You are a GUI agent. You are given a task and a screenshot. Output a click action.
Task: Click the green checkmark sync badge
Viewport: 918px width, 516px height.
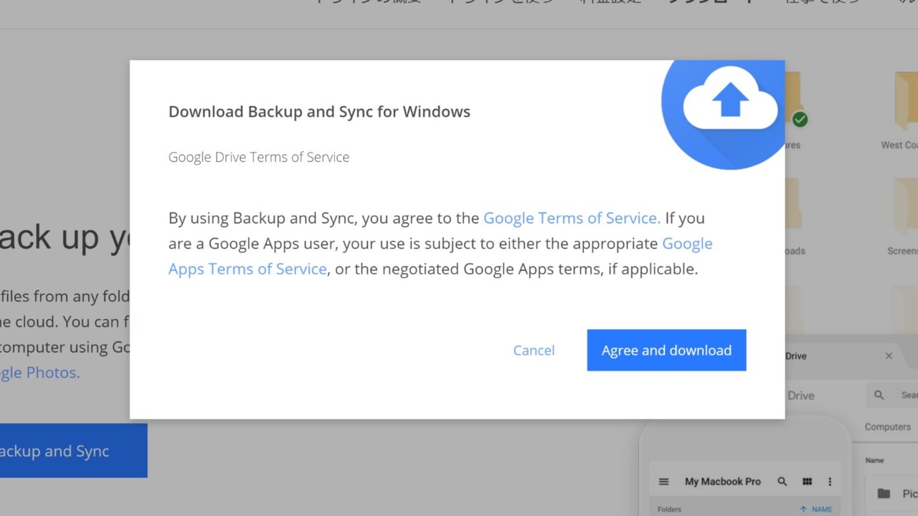click(800, 120)
